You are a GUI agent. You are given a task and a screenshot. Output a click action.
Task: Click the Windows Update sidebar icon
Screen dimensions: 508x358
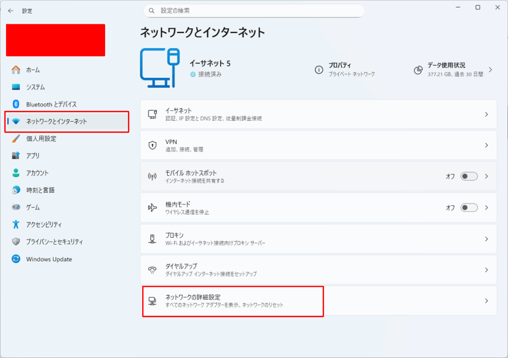coord(16,259)
